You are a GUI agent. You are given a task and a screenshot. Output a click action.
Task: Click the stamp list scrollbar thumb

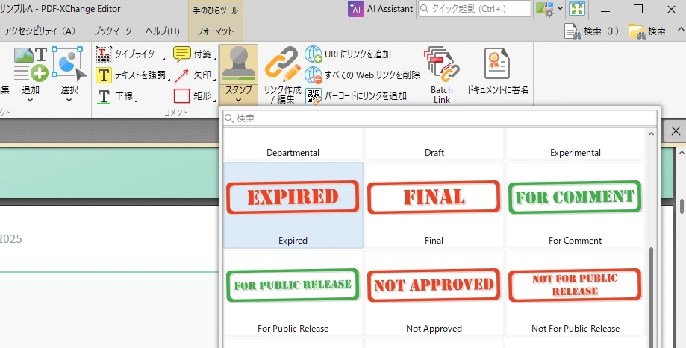click(651, 297)
